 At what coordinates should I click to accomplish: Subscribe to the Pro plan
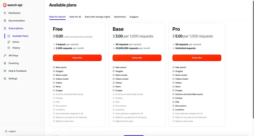coord(197,58)
